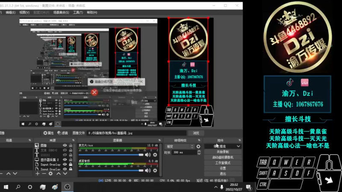Open source properties via 属性 gear icon
The height and width of the screenshot is (192, 342).
click(48, 133)
